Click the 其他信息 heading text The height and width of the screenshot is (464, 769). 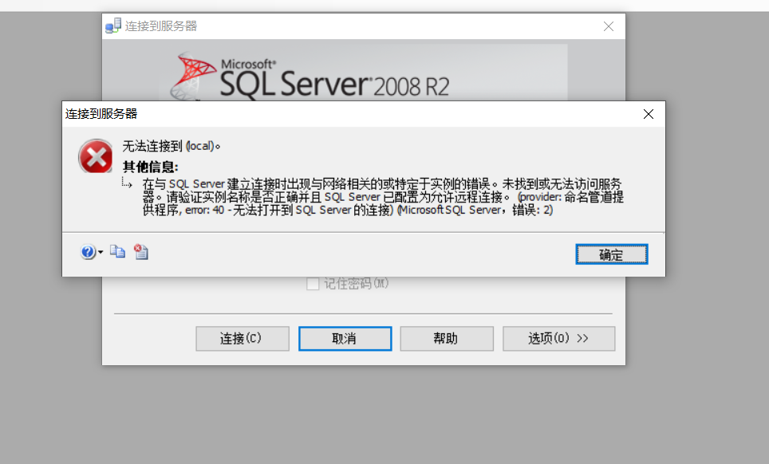[x=151, y=167]
